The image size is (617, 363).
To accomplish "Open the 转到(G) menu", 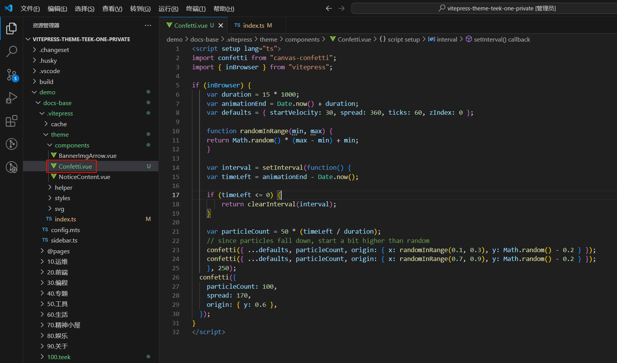I will click(140, 8).
